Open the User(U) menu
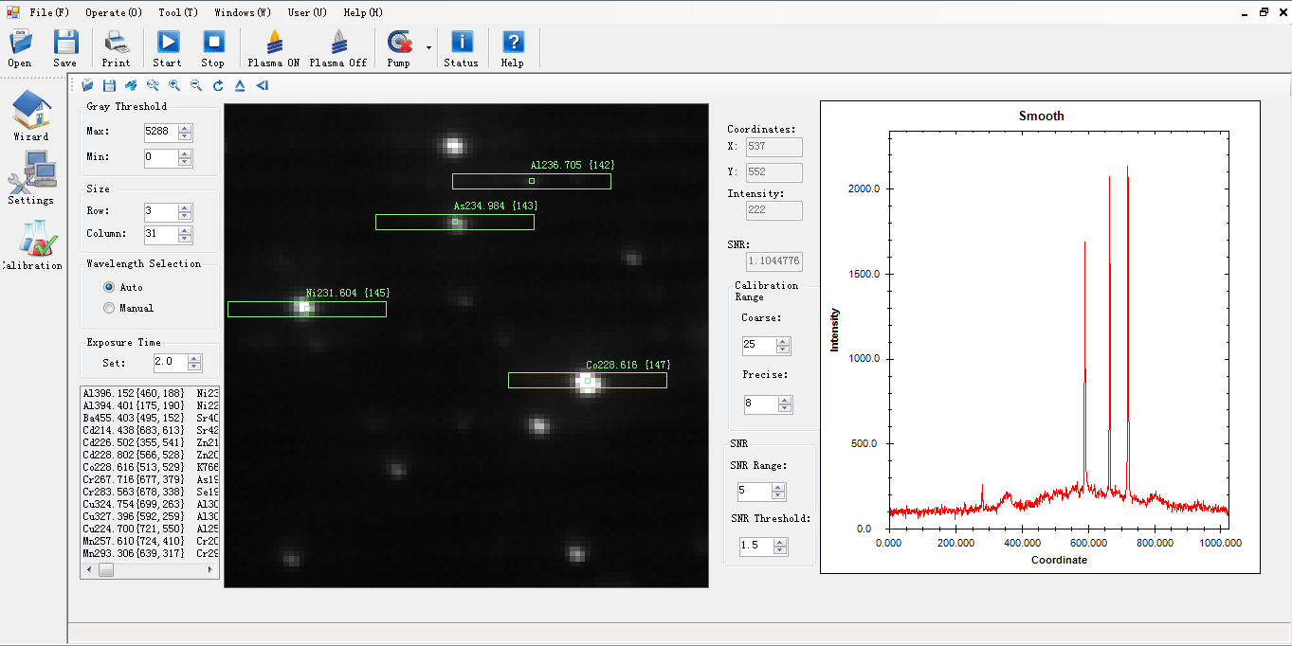The width and height of the screenshot is (1292, 646). pyautogui.click(x=308, y=12)
